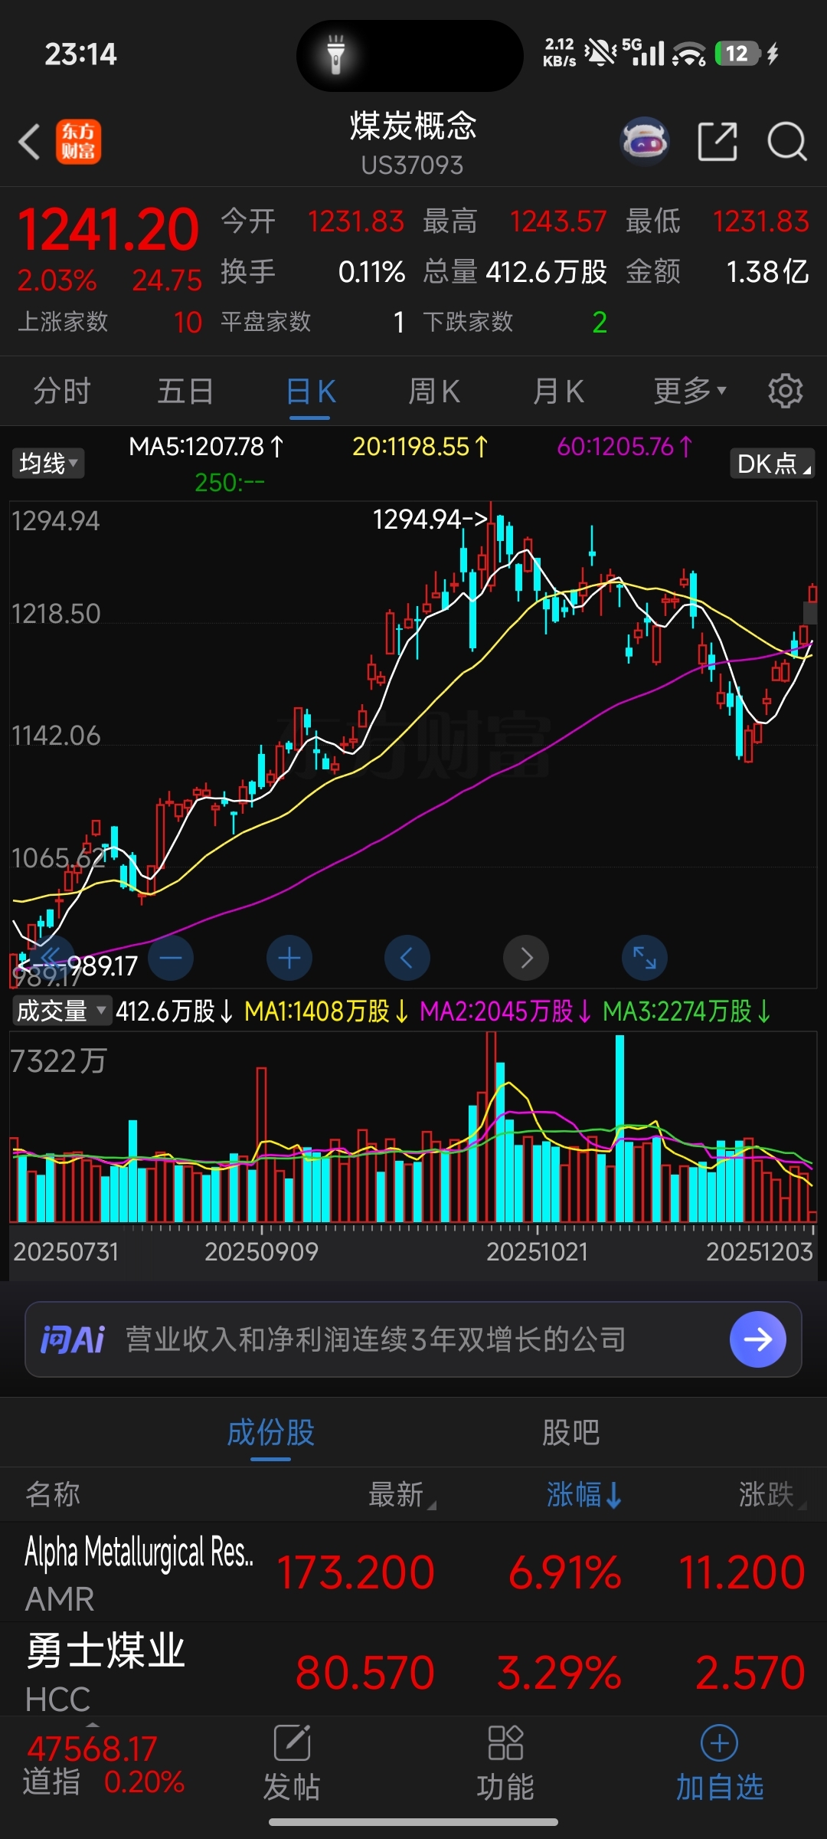Viewport: 827px width, 1839px height.
Task: Expand the 更多 period menu
Action: coord(689,391)
